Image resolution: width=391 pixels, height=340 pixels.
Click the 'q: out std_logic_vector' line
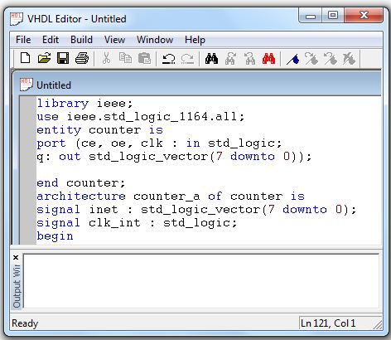[x=174, y=157]
